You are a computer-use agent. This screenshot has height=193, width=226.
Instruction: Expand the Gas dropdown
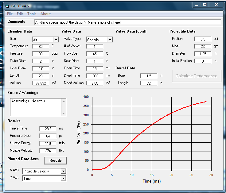point(56,40)
